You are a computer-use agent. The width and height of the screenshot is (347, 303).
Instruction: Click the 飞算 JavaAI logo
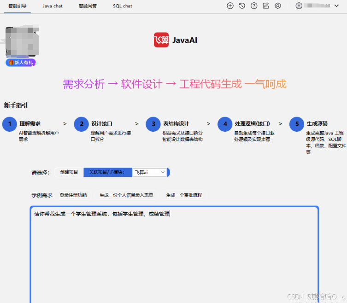coord(176,40)
